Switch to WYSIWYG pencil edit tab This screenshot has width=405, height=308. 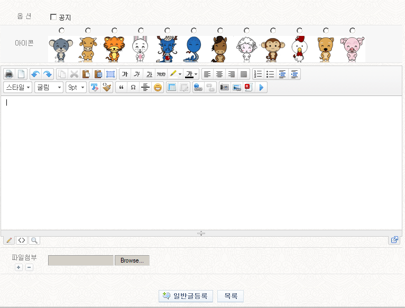click(x=9, y=240)
